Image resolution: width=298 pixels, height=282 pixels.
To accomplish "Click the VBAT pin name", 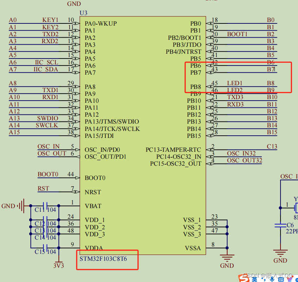I will 93,206.
